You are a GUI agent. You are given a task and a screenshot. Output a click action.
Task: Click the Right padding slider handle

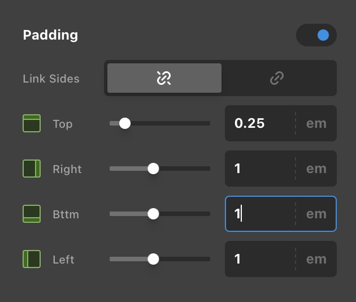[x=153, y=169]
